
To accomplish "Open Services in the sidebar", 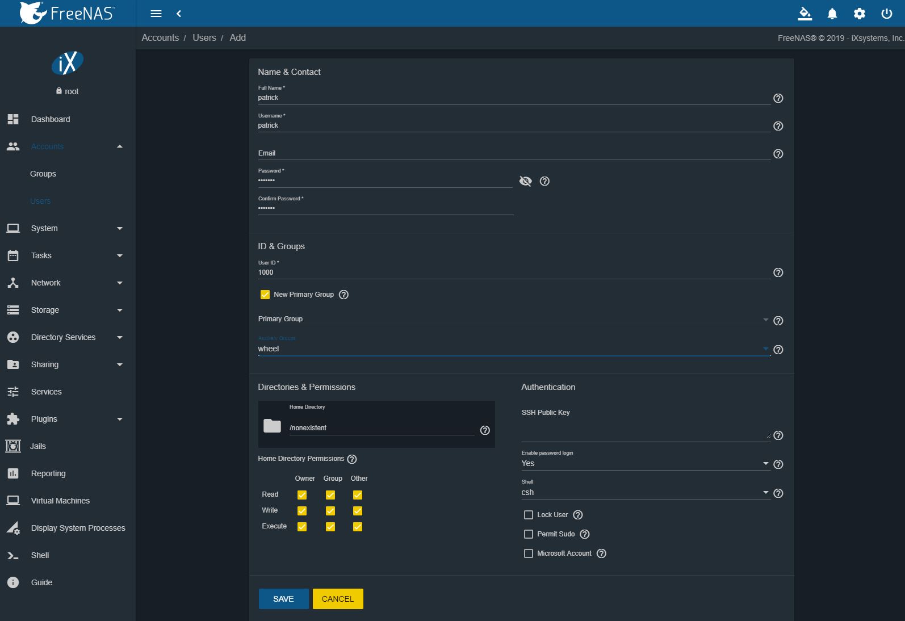I will click(47, 392).
